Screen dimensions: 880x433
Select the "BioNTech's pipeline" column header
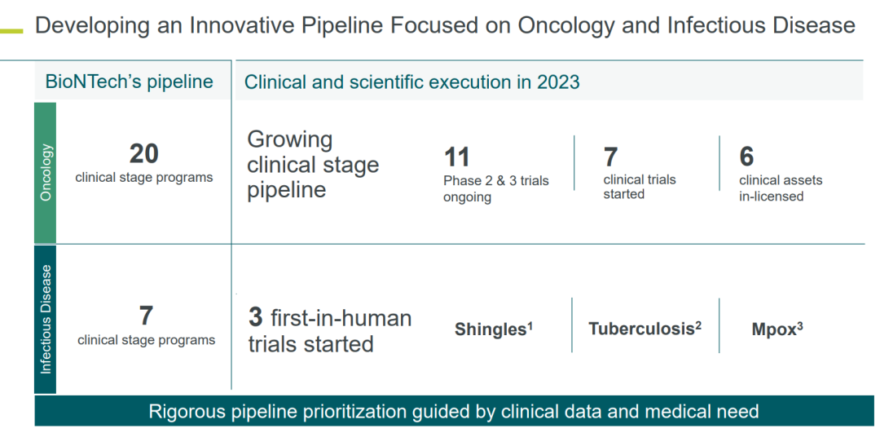click(129, 82)
